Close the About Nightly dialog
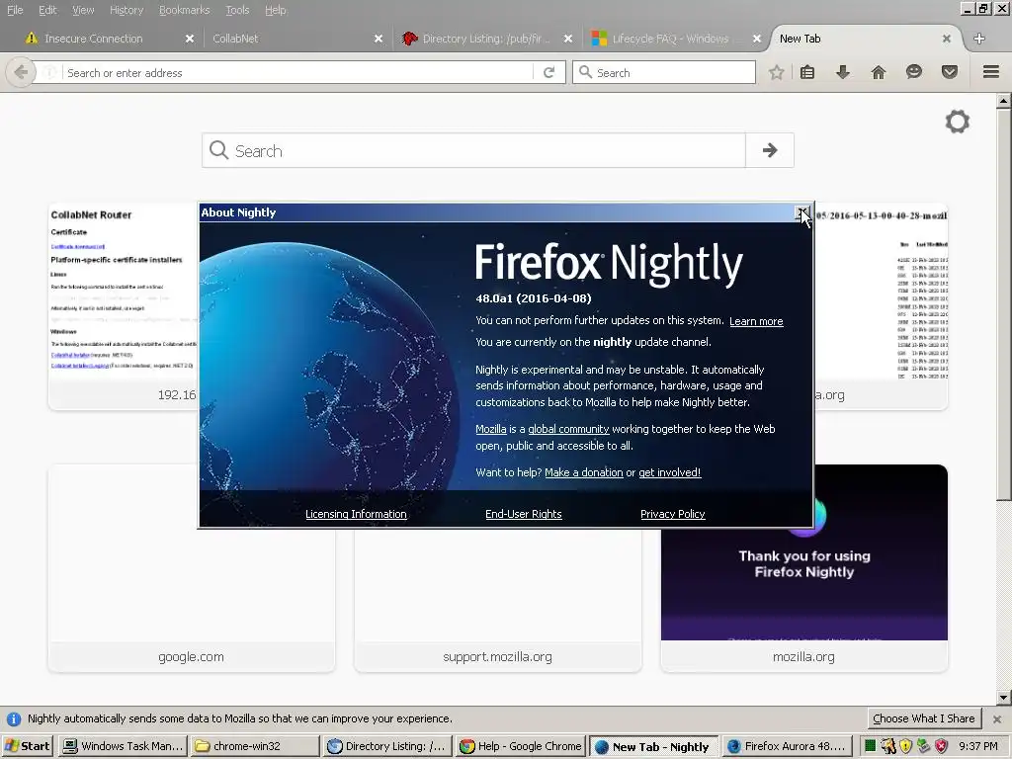The width and height of the screenshot is (1012, 759). coord(802,212)
